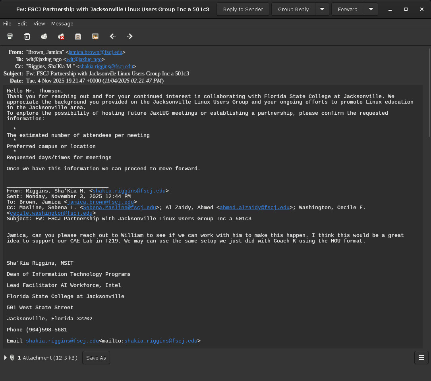This screenshot has height=381, width=431.
Task: Mark the message as junk
Action: (x=44, y=37)
